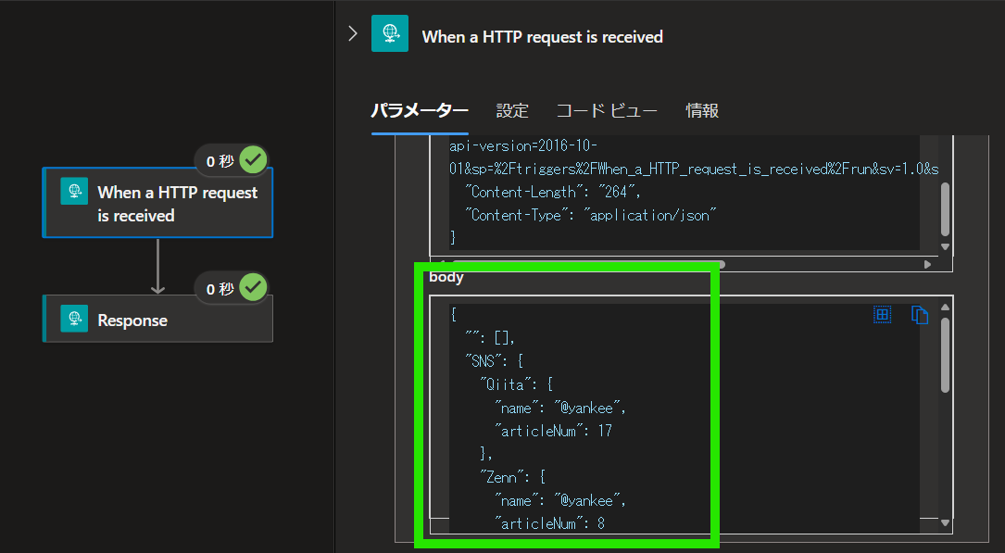Copy the body output using the copy icon
The width and height of the screenshot is (1005, 553).
pyautogui.click(x=919, y=315)
